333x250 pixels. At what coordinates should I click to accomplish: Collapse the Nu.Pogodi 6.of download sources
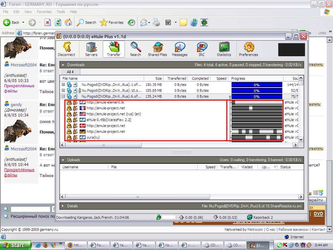pyautogui.click(x=63, y=96)
